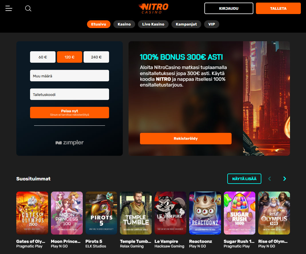Click the Pirots 5 game title
The width and height of the screenshot is (306, 254).
pos(94,241)
